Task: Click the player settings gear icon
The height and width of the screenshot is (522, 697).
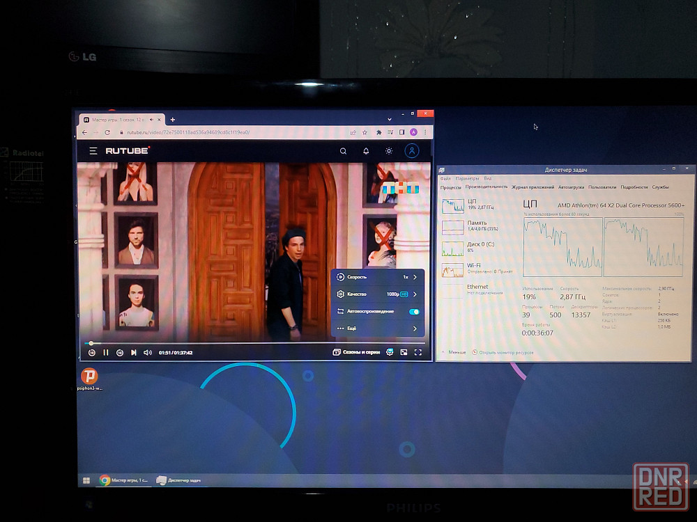Action: [390, 352]
